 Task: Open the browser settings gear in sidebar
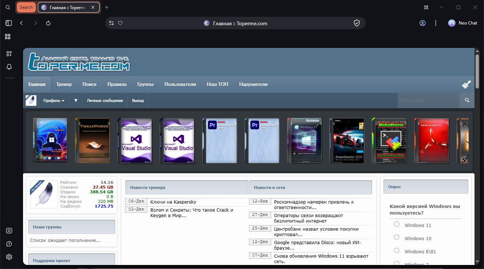coord(9,257)
